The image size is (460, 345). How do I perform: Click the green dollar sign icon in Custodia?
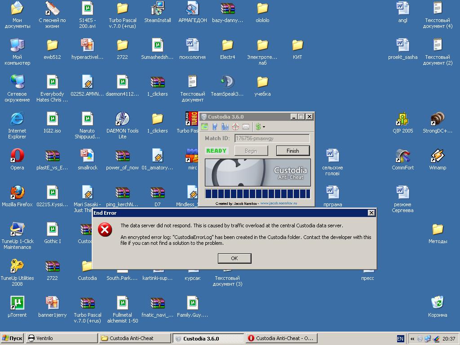tap(258, 127)
